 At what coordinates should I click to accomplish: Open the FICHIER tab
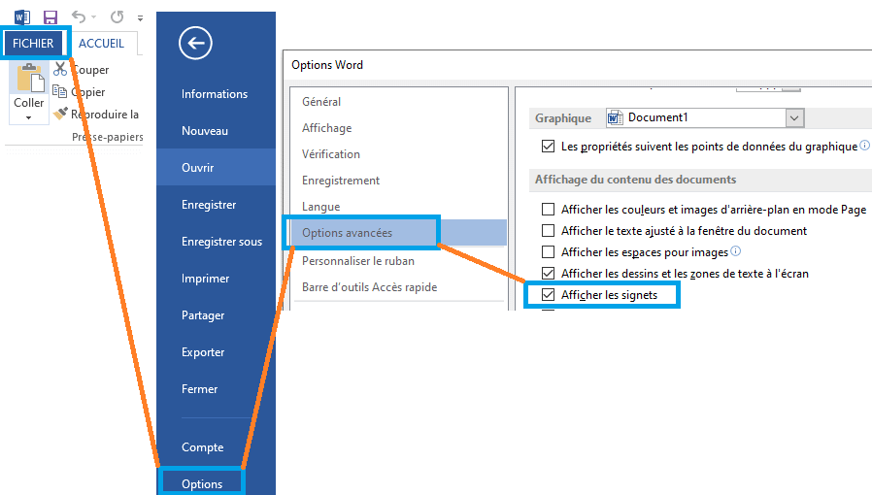tap(33, 44)
